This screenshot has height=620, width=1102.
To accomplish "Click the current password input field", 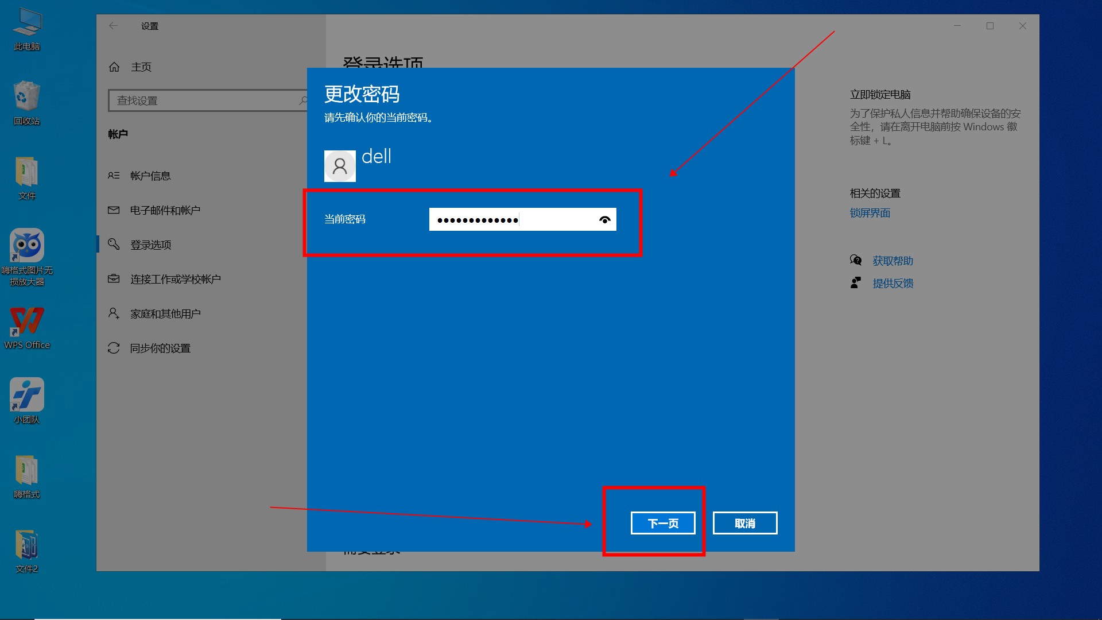I will click(x=511, y=220).
